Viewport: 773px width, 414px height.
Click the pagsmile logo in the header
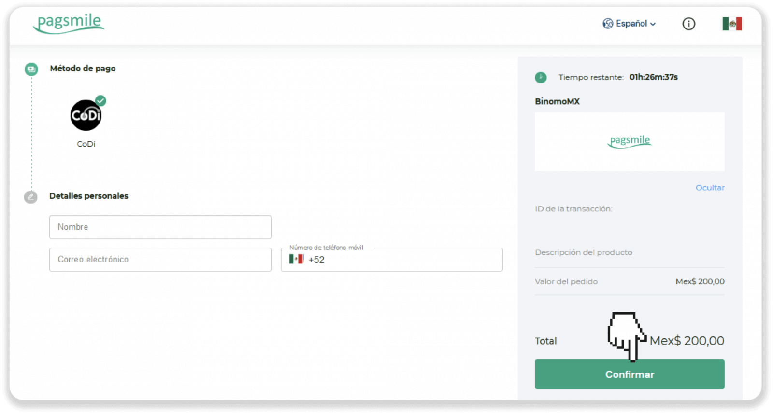pos(69,23)
